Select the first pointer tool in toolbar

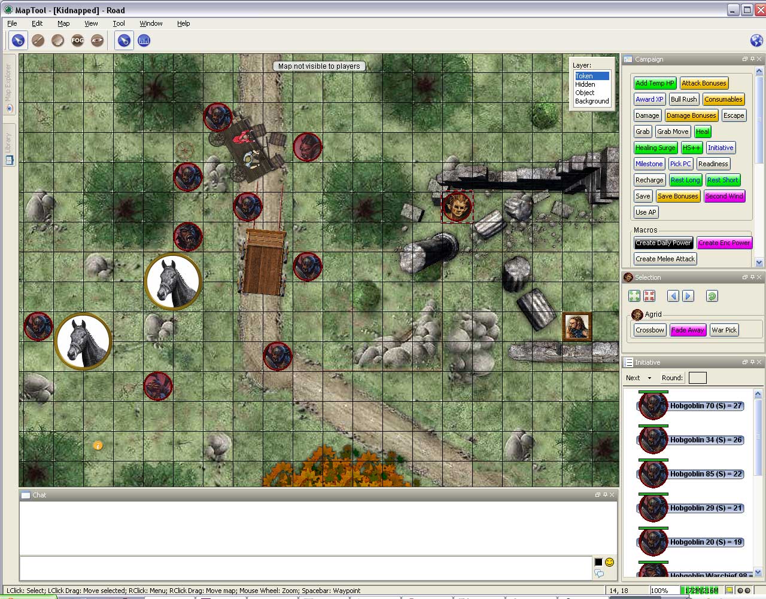tap(18, 41)
